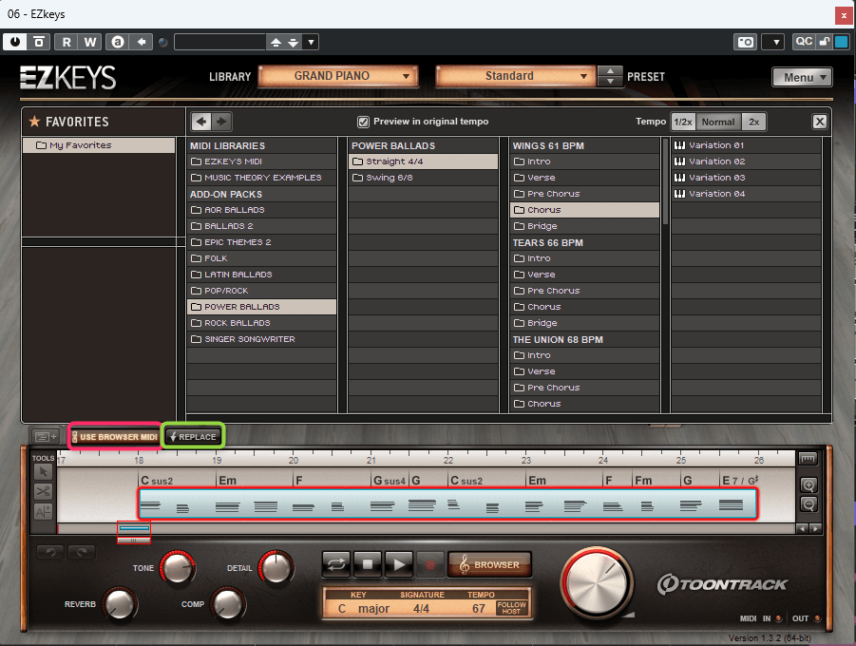The height and width of the screenshot is (646, 856).
Task: Open the EZkeys Menu dropdown
Action: [x=802, y=78]
